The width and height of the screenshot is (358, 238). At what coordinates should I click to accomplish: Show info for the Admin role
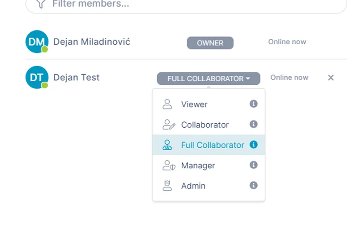tap(254, 185)
